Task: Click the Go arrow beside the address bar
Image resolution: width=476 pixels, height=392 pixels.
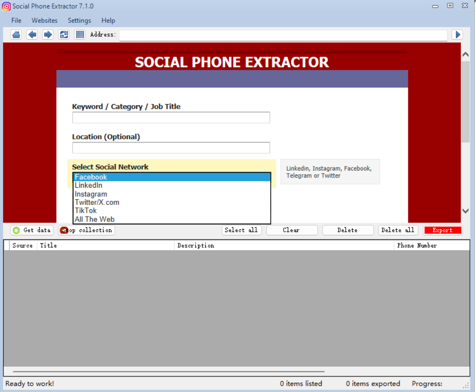Action: (458, 35)
